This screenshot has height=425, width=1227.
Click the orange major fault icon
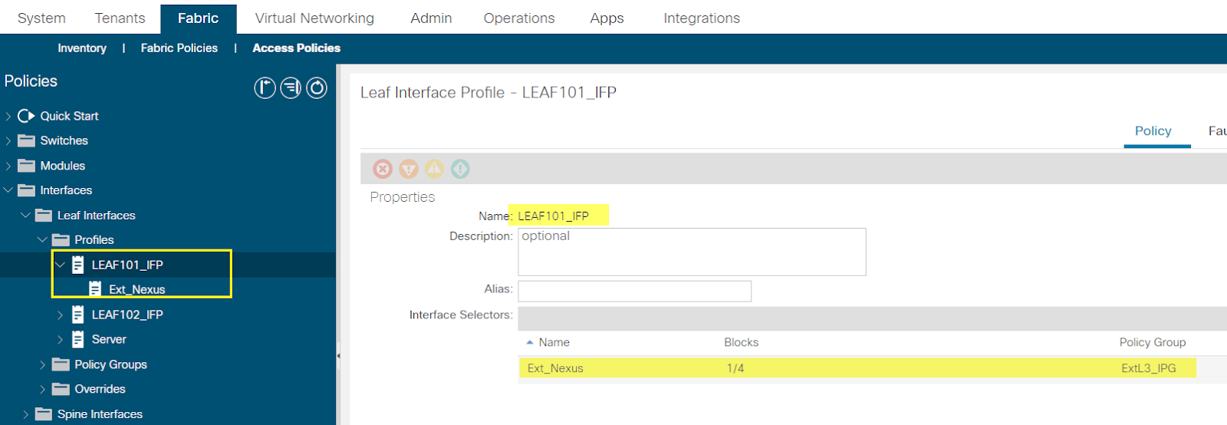(x=409, y=169)
